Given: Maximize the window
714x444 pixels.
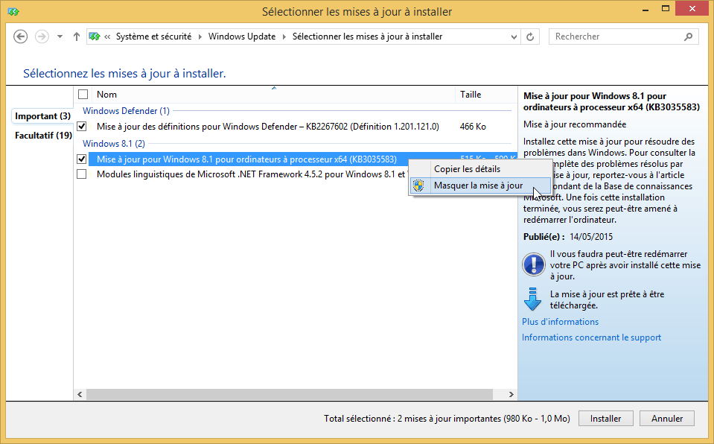Looking at the screenshot, I should coord(666,9).
